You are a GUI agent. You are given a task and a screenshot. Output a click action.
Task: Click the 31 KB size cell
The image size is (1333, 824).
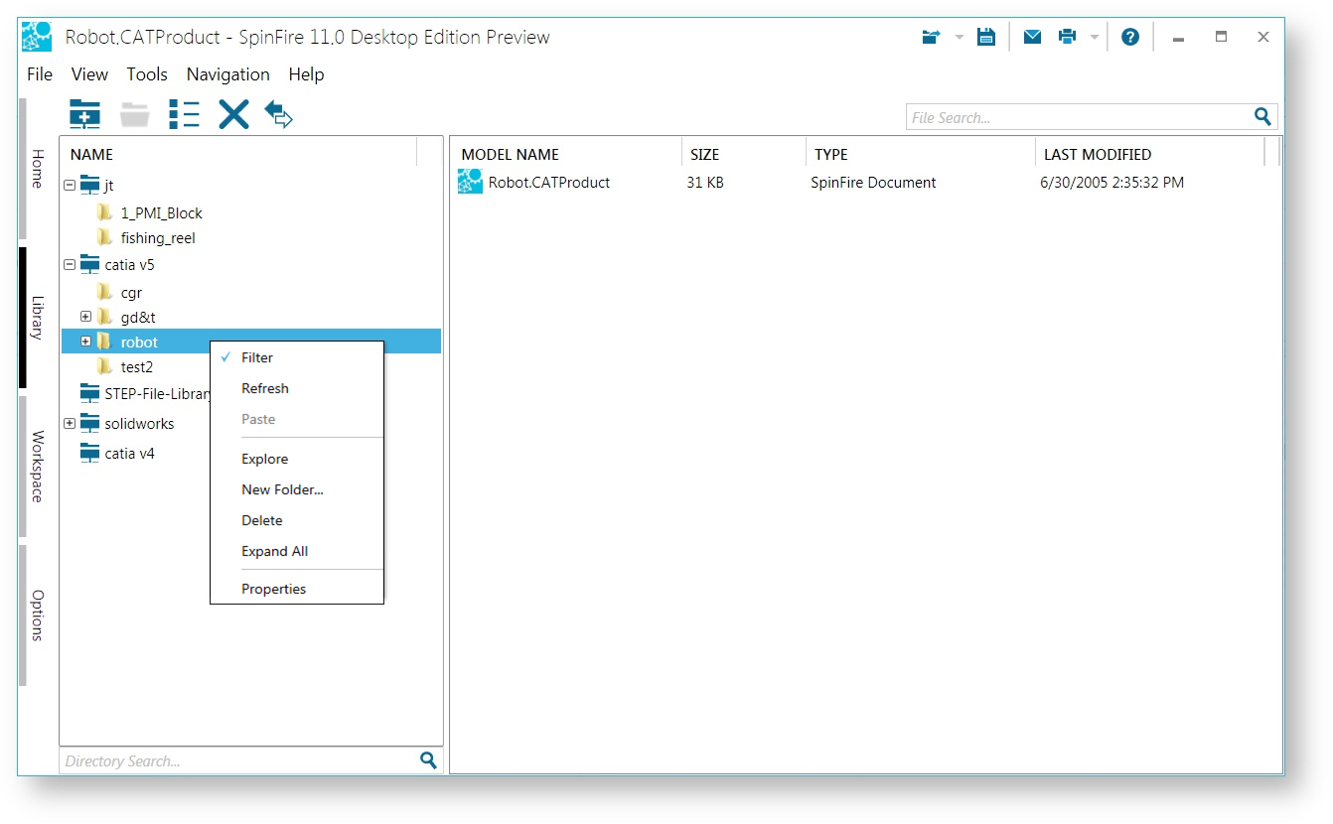point(705,183)
